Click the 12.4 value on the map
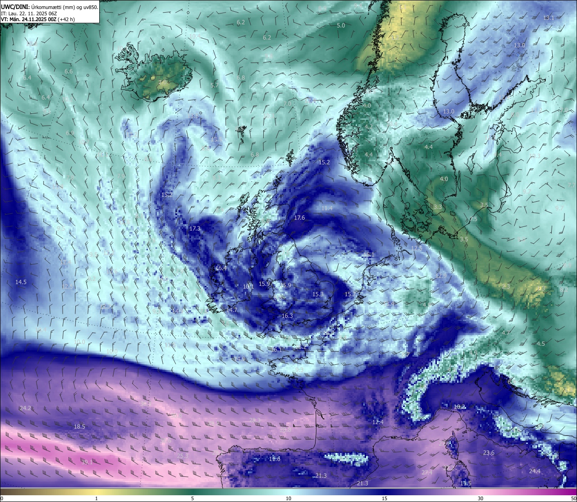This screenshot has width=577, height=502. click(x=378, y=422)
